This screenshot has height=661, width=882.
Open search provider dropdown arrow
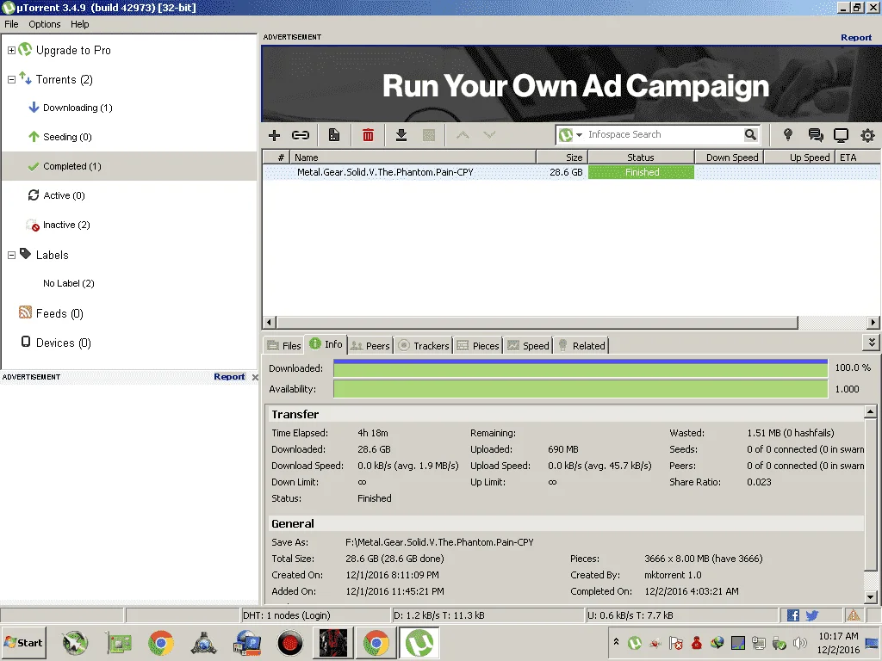(x=579, y=135)
